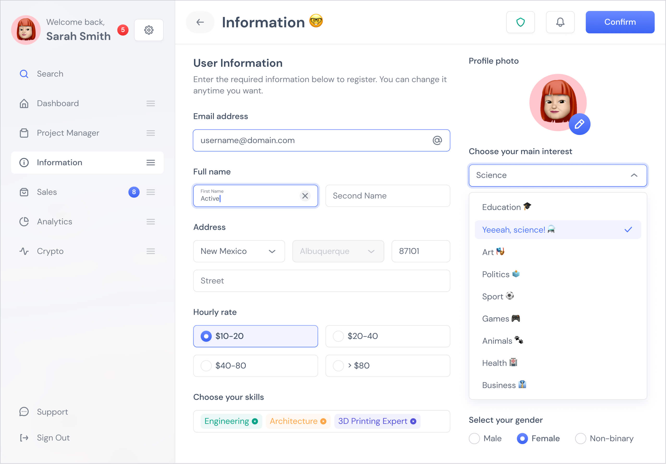666x464 pixels.
Task: Open the shield security icon
Action: (520, 22)
